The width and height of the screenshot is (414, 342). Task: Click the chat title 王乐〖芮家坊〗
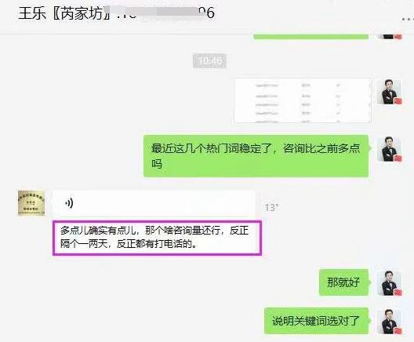(x=64, y=13)
